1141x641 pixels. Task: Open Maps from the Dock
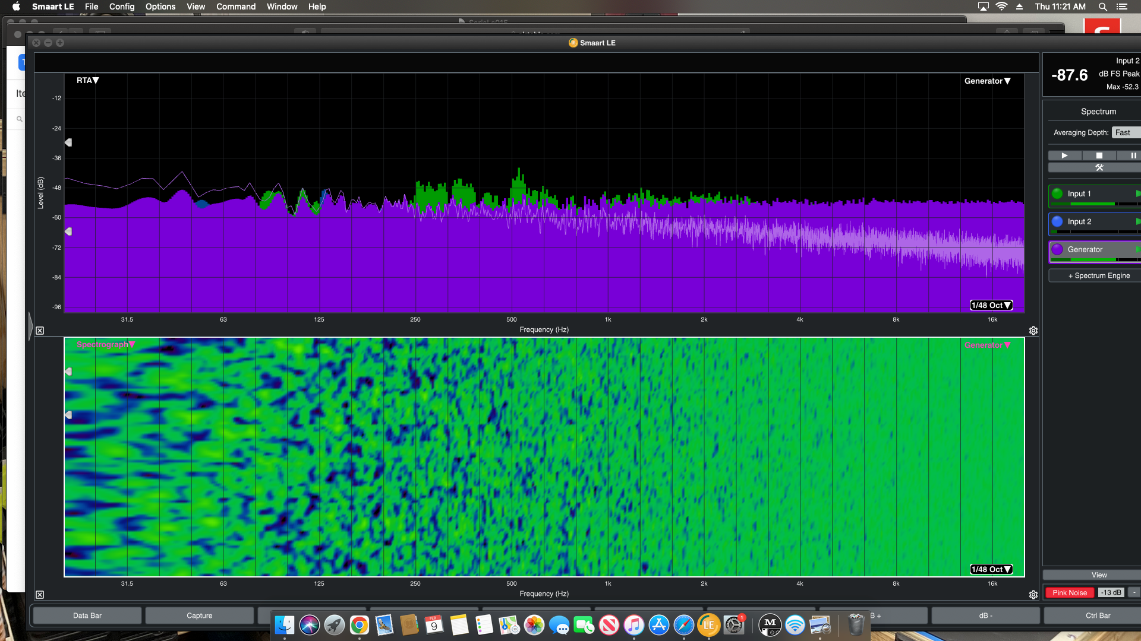pyautogui.click(x=509, y=625)
